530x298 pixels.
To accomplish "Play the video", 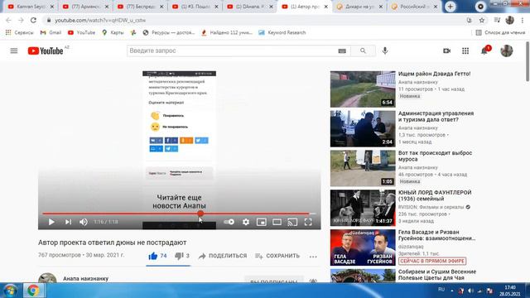I will [x=51, y=222].
